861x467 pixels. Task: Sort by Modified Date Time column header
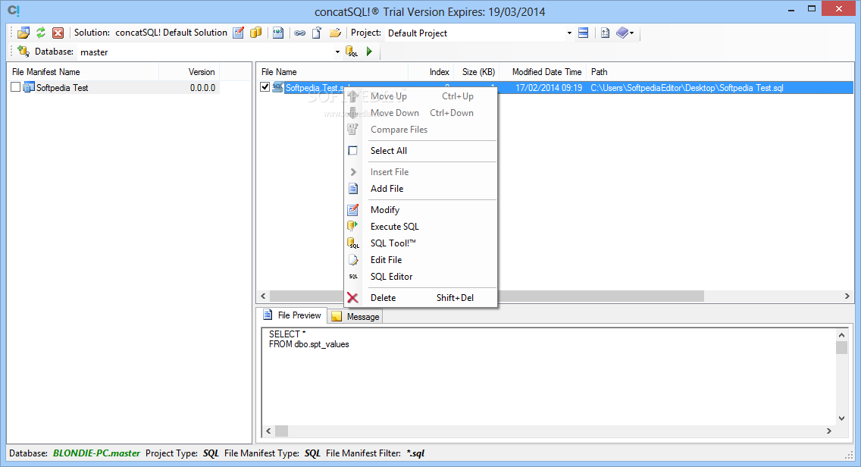543,72
